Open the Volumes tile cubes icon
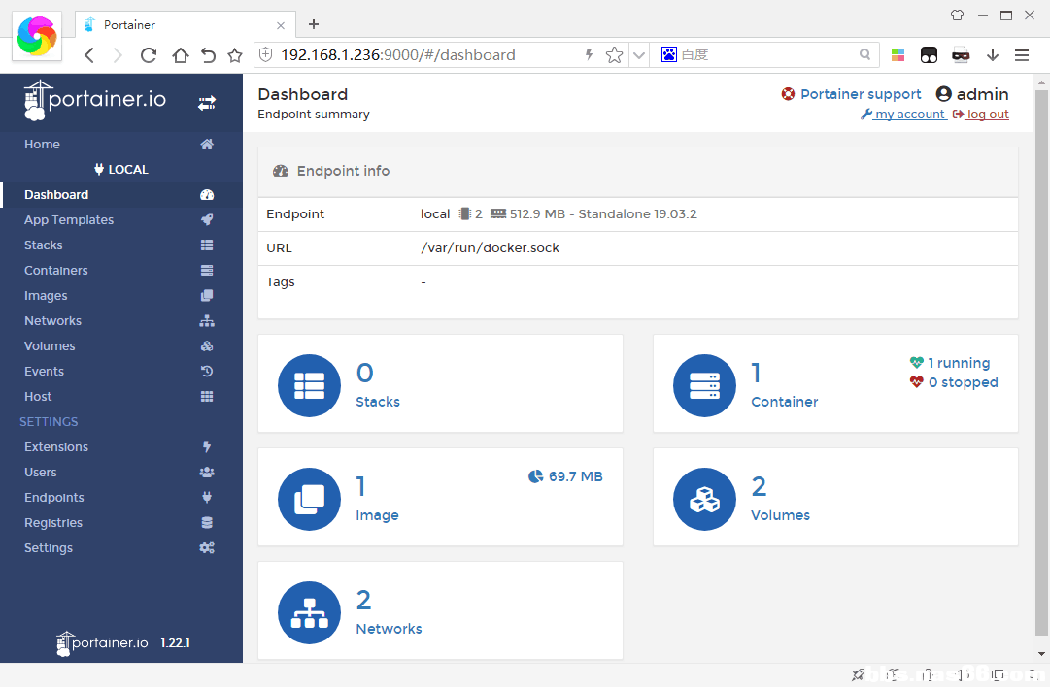This screenshot has width=1050, height=687. [704, 499]
